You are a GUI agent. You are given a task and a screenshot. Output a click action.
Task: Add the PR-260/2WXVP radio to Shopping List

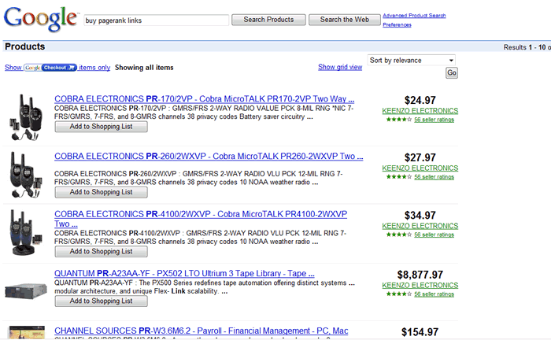point(102,192)
